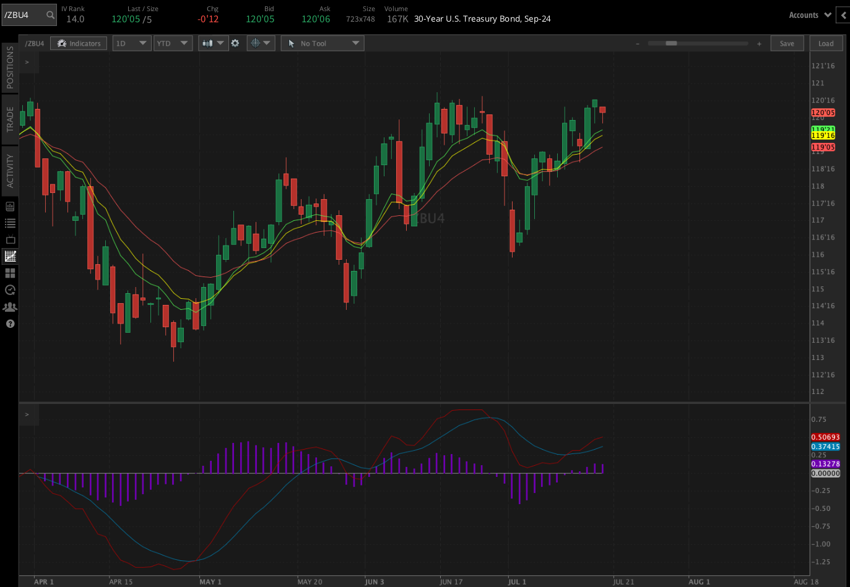Open the candlestick chart type dropdown
850x587 pixels.
click(x=213, y=43)
